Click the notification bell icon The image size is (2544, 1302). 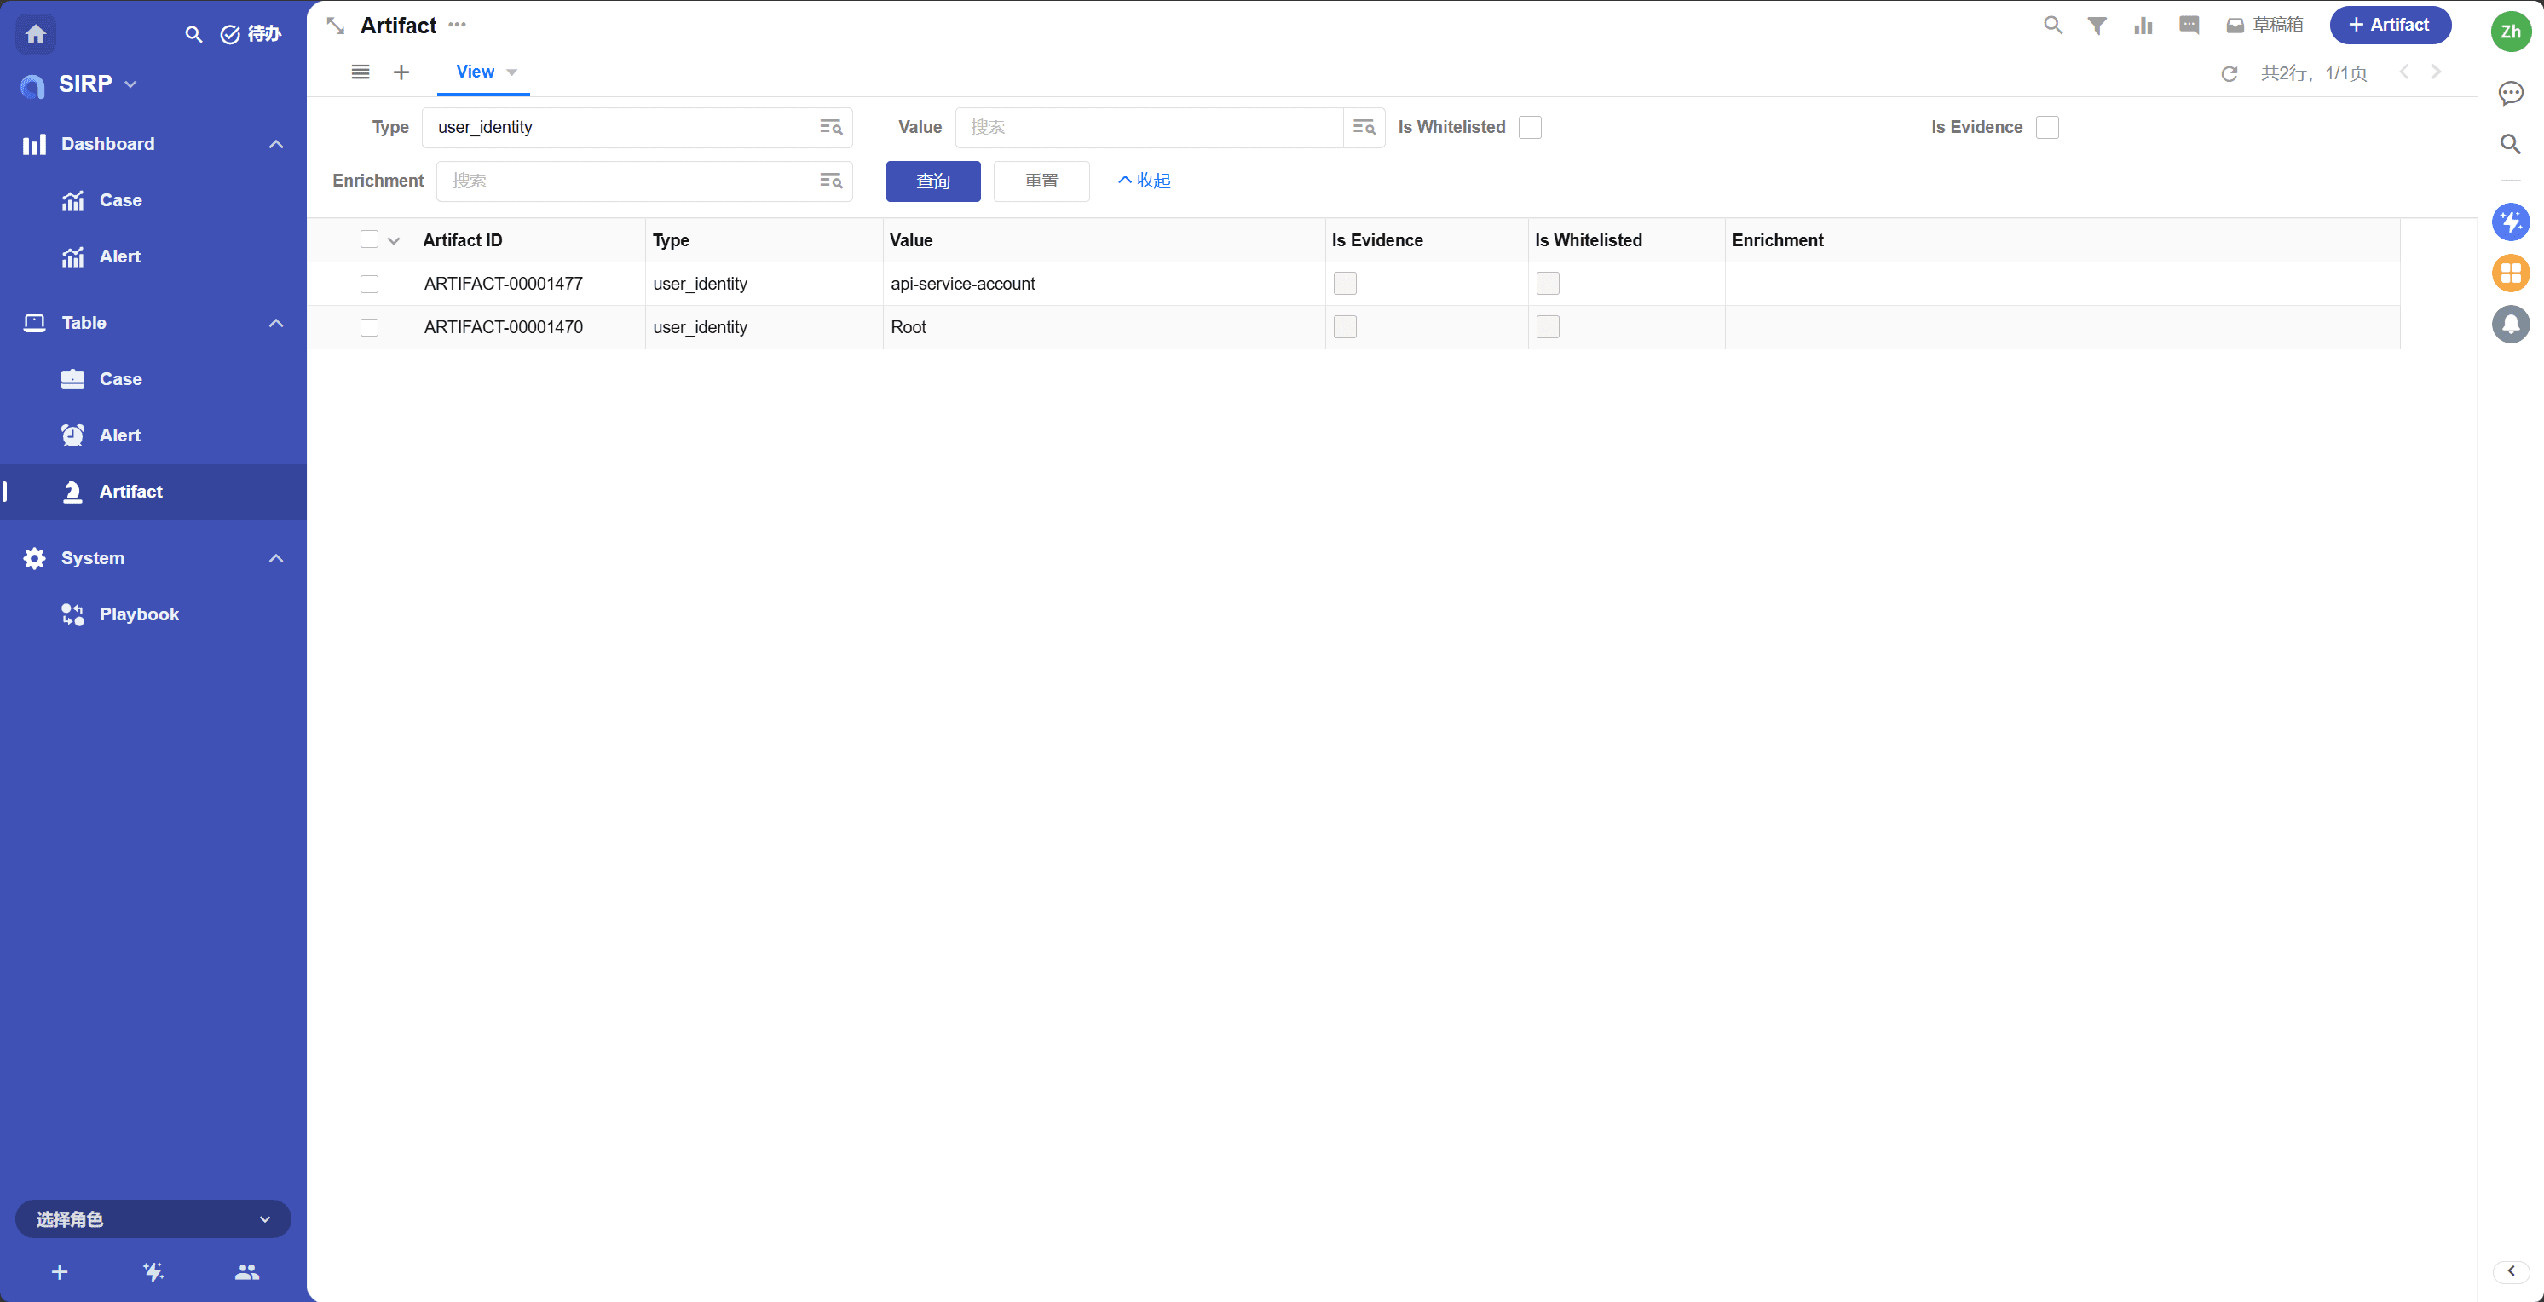[2509, 324]
